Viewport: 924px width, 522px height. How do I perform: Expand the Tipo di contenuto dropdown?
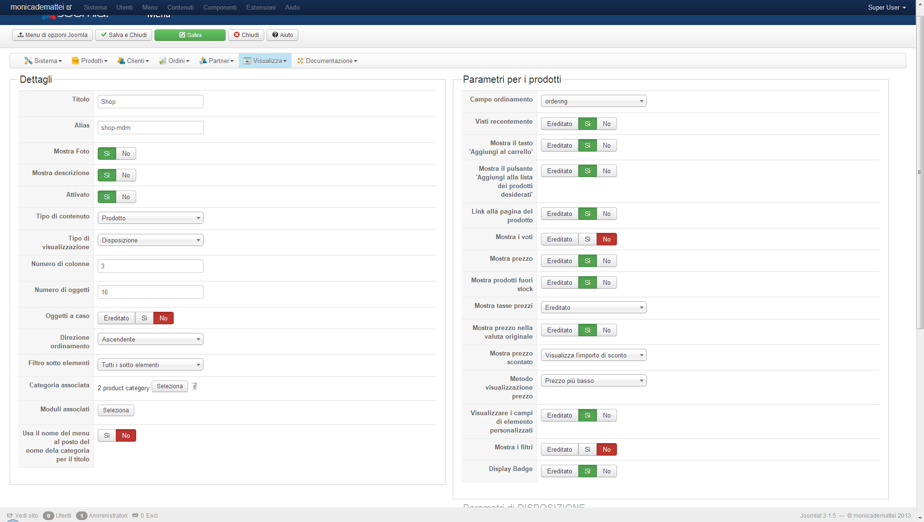150,218
